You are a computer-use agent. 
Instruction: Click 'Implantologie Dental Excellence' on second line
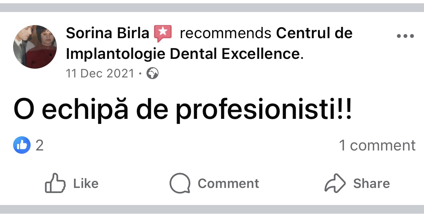pos(183,54)
